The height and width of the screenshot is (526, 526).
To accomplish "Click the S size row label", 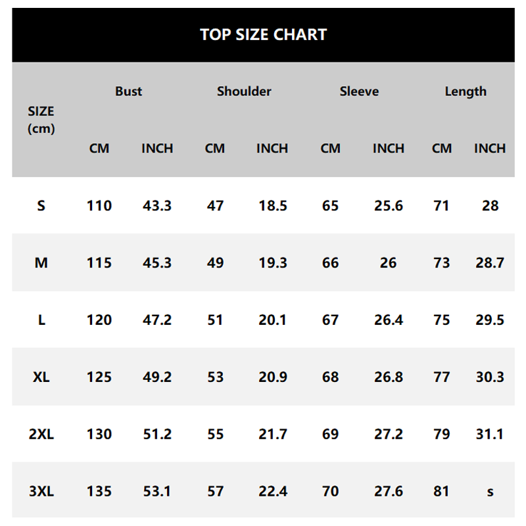I will point(41,206).
